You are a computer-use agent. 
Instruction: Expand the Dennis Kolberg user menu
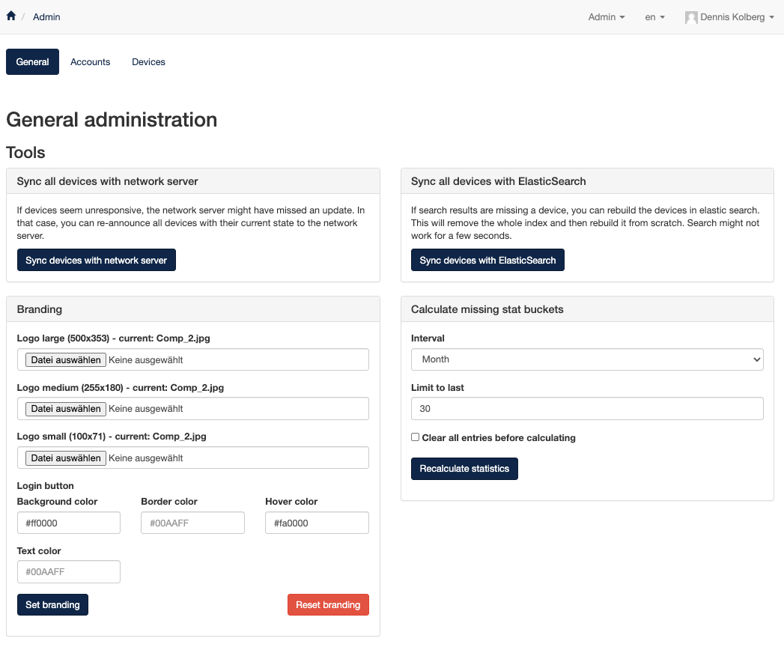point(736,17)
